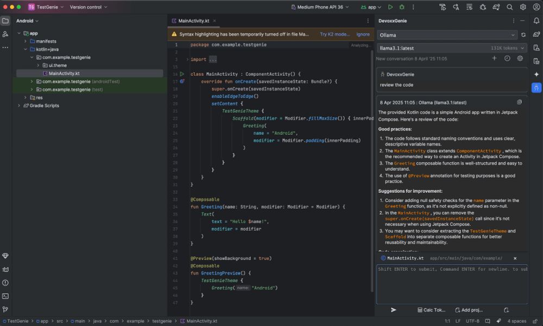Start a new DevoxxGenie conversation
Image resolution: width=543 pixels, height=326 pixels.
(x=494, y=58)
